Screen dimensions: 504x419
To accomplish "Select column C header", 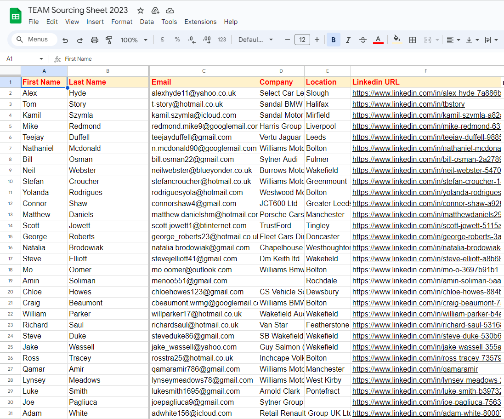I will 204,71.
